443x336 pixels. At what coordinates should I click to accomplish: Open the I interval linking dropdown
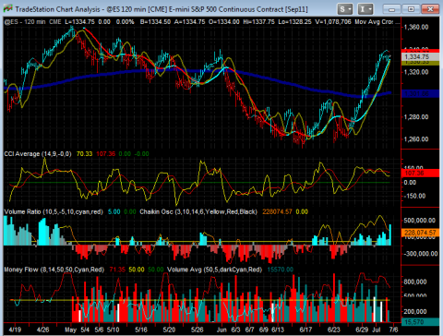[x=365, y=9]
